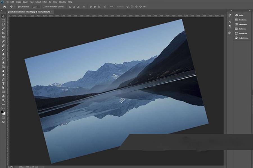This screenshot has height=168, width=253.
Task: Select the Zoom tool in the toolbar
Action: click(3, 100)
